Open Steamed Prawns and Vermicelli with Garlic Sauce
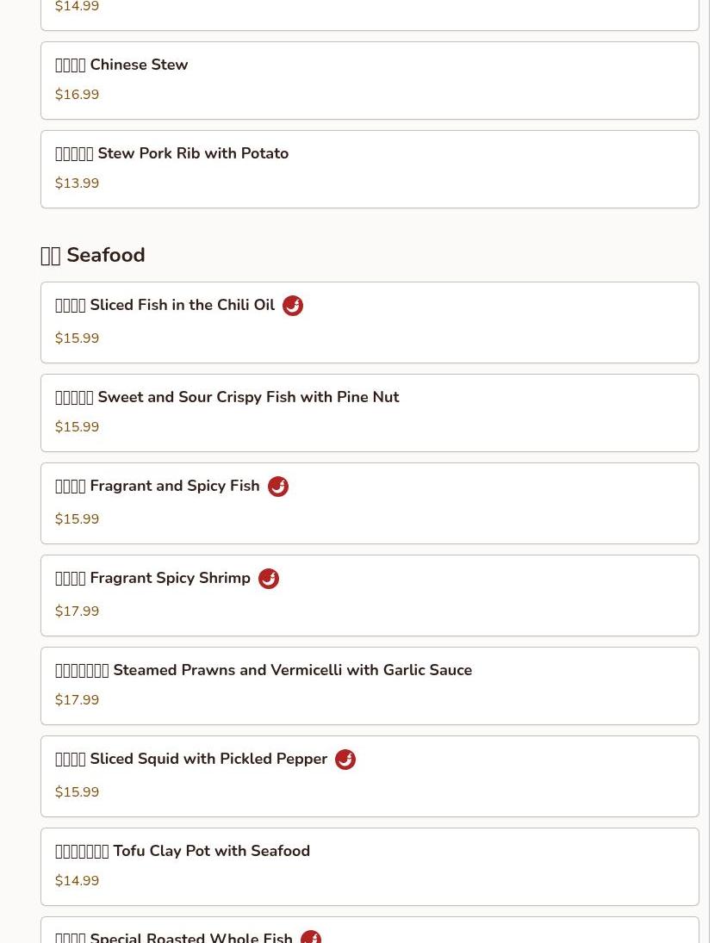The image size is (727, 943). (264, 670)
